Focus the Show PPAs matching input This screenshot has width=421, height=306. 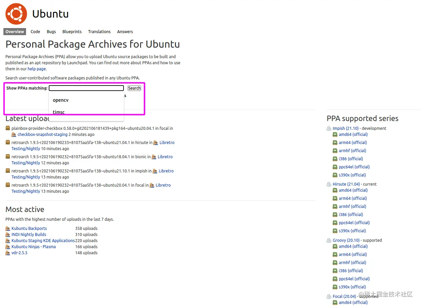tap(86, 88)
